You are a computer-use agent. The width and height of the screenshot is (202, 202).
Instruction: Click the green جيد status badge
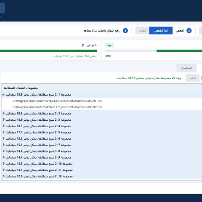109,45
